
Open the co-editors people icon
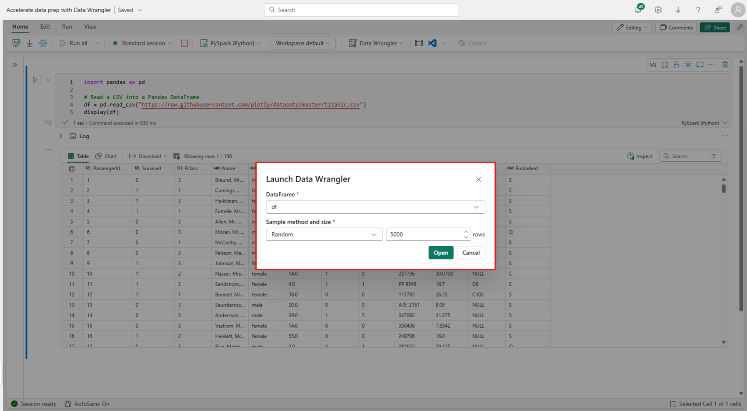[740, 27]
